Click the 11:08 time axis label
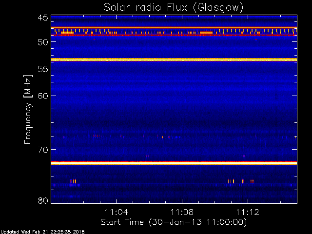Screen dimensions: 312x234 [182, 212]
